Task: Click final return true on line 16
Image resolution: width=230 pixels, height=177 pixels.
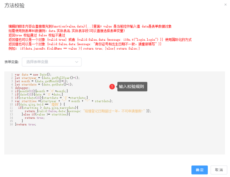Action: (26, 124)
